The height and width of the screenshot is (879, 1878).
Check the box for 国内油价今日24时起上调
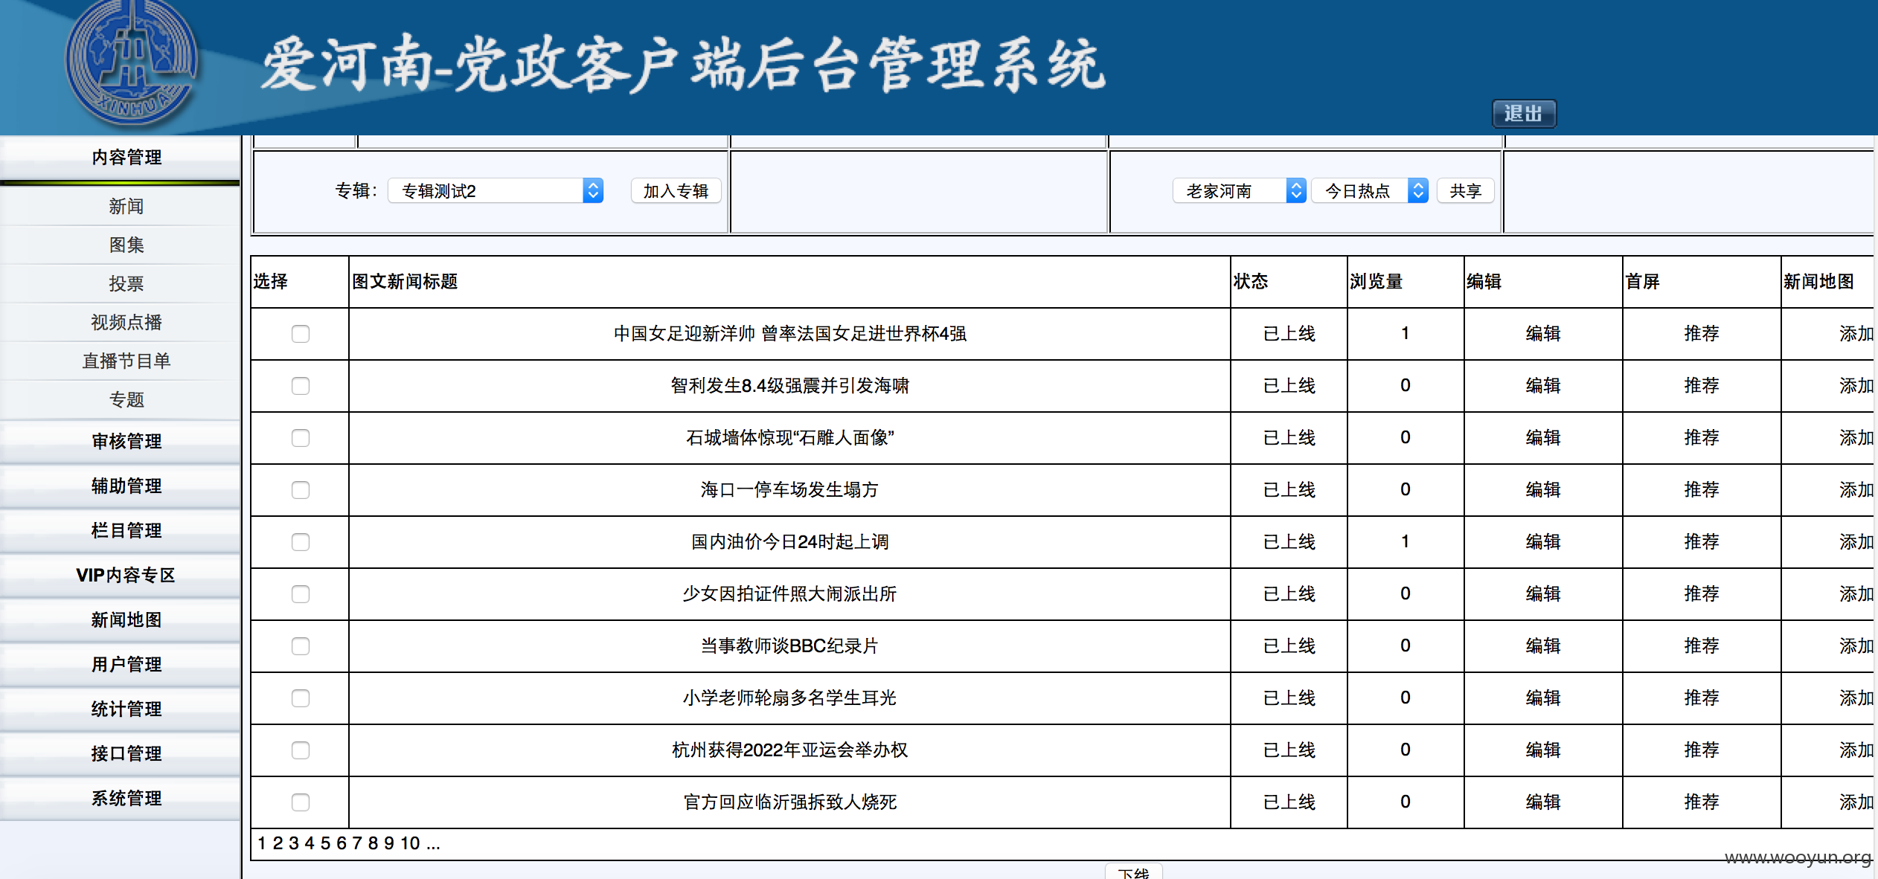pyautogui.click(x=301, y=542)
